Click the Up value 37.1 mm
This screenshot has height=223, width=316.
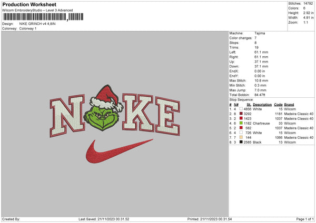click(261, 62)
